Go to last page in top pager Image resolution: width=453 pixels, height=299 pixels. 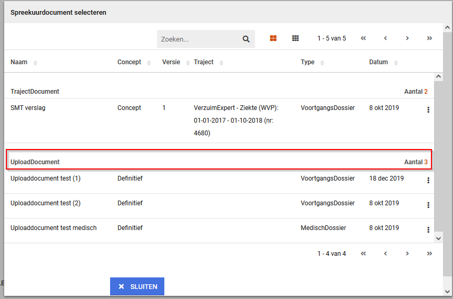[x=429, y=38]
